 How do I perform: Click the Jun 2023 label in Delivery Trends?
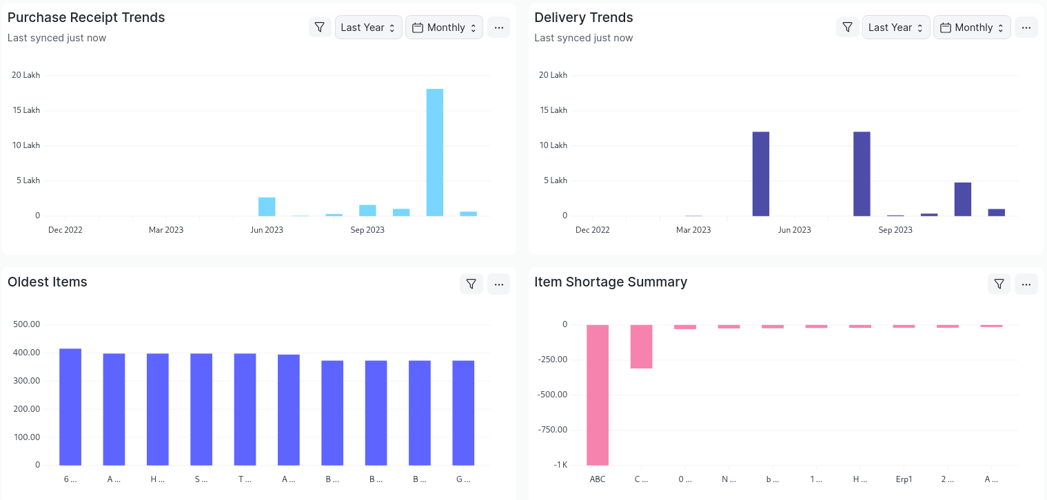click(794, 230)
